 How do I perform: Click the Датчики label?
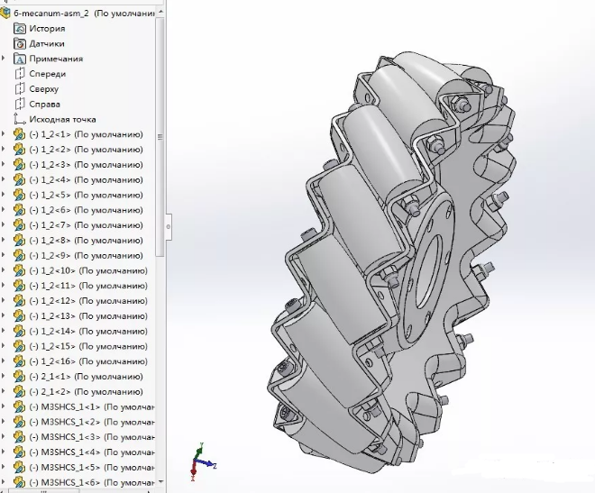coord(47,43)
